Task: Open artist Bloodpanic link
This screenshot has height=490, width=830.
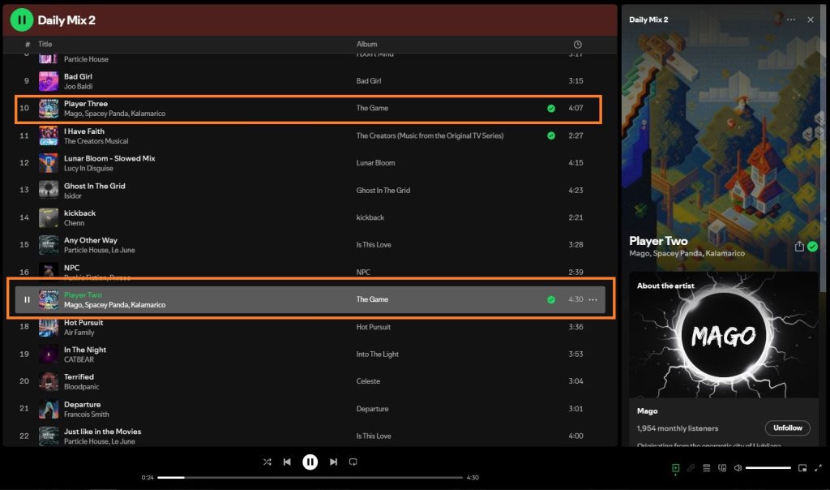Action: pyautogui.click(x=82, y=387)
